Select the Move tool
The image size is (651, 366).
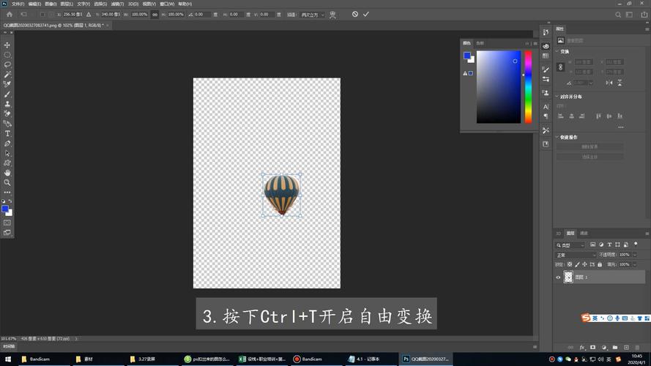(7, 45)
